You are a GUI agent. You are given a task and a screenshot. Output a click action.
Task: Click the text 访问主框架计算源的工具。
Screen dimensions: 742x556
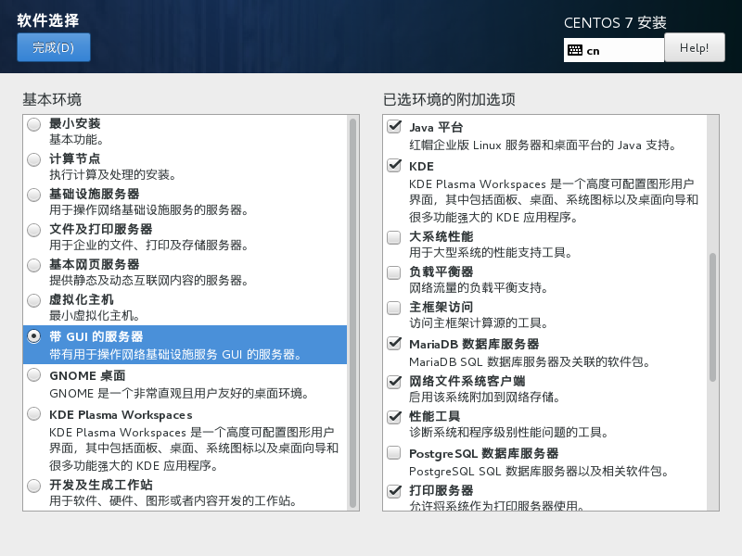pyautogui.click(x=479, y=323)
